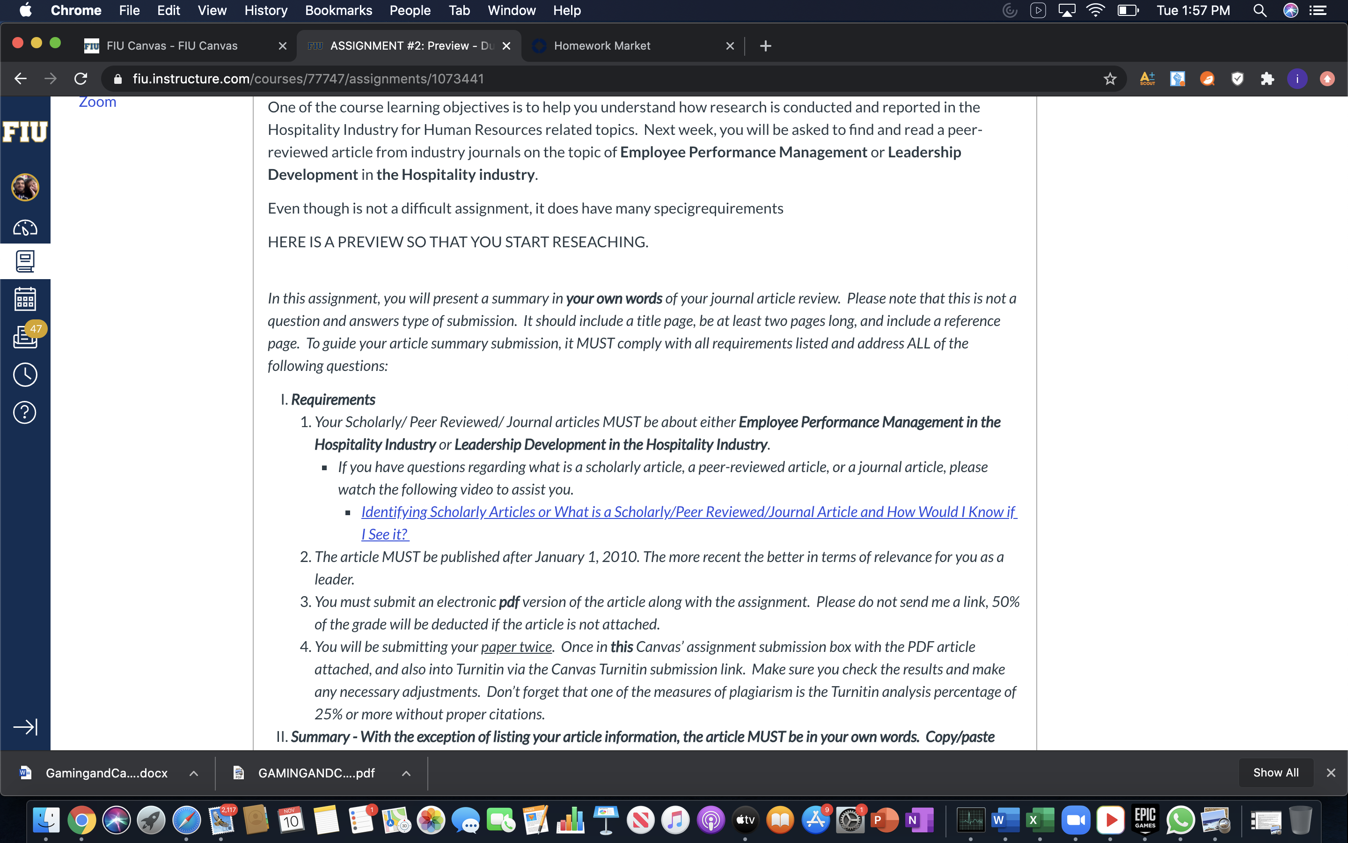Click the Zoom course navigation link
This screenshot has width=1348, height=843.
(x=97, y=102)
